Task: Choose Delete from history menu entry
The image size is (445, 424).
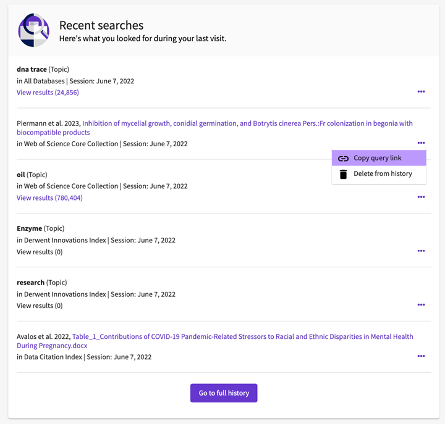Action: 379,174
